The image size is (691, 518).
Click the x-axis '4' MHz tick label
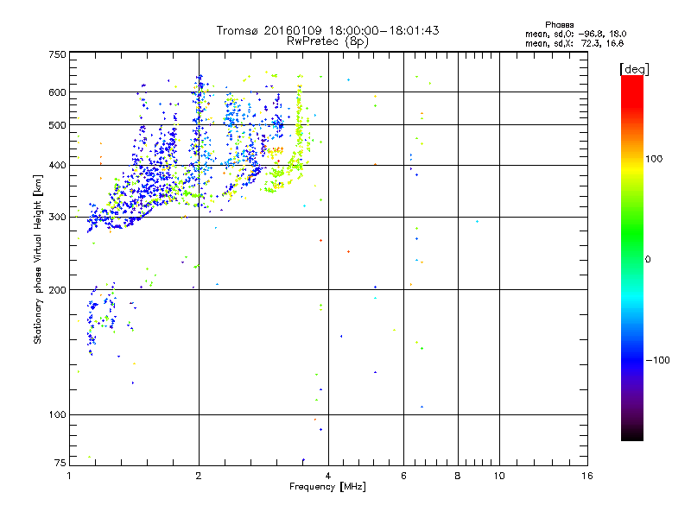pyautogui.click(x=328, y=476)
